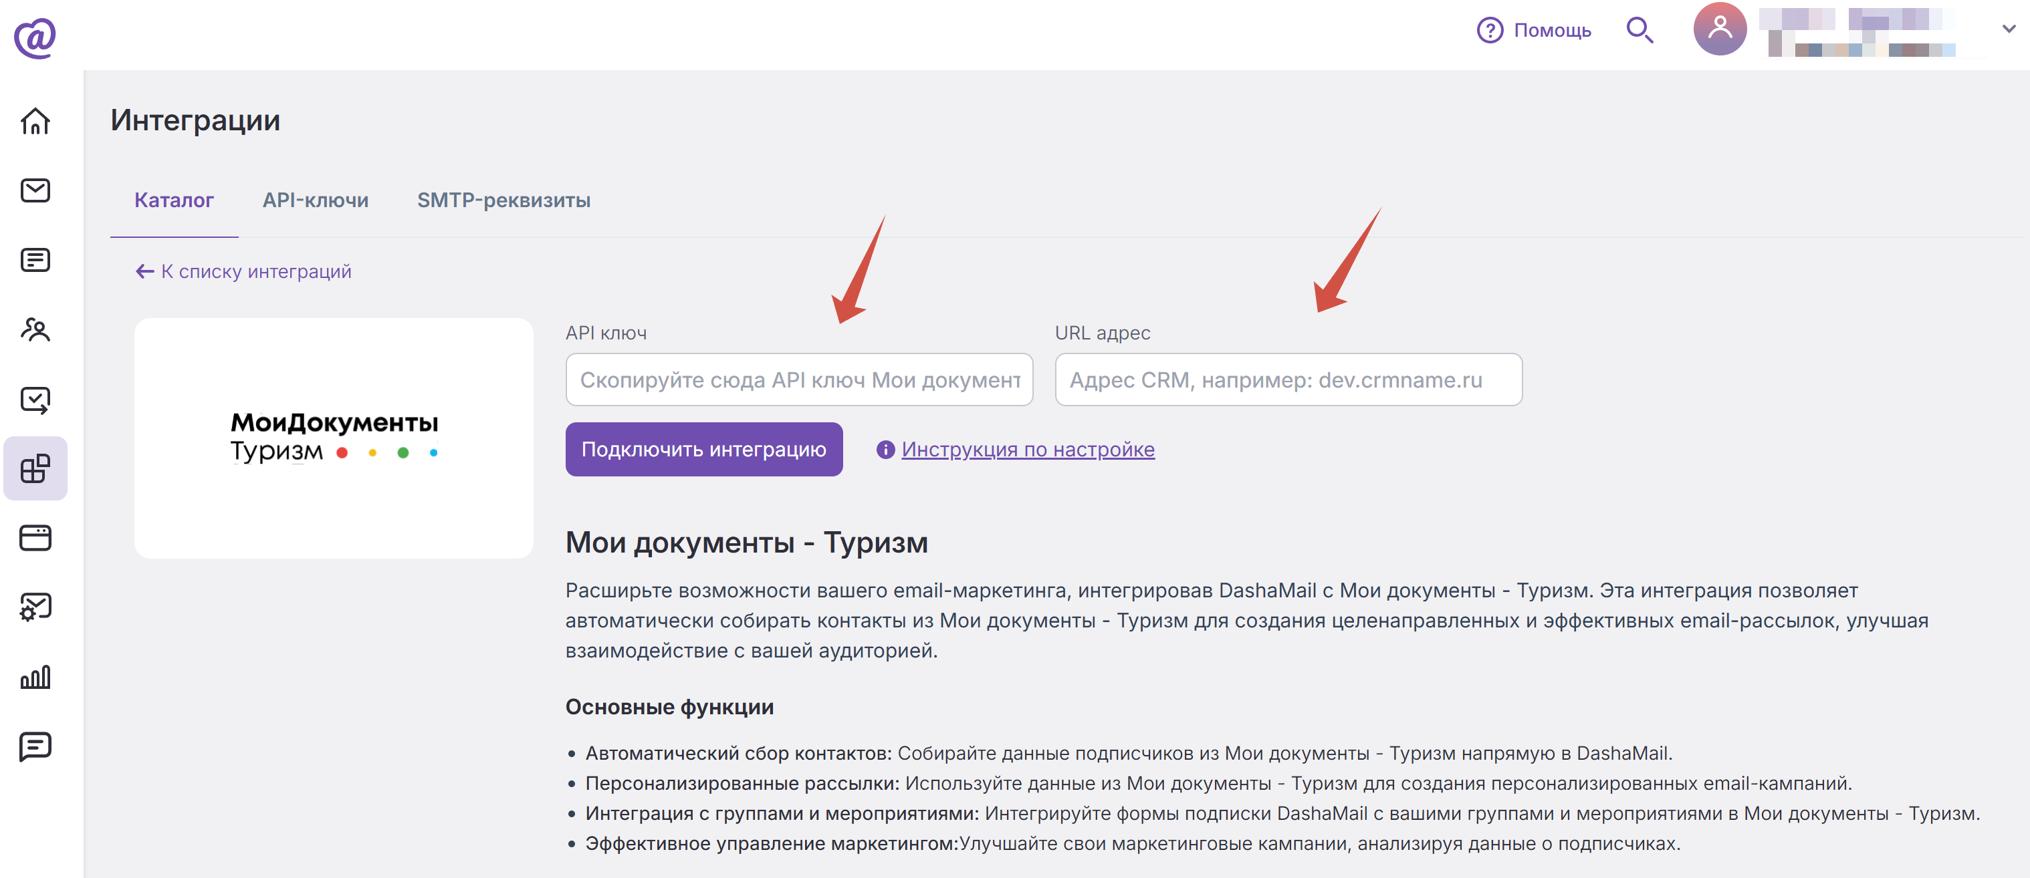Click the Помощь help link
The width and height of the screenshot is (2030, 878).
click(1553, 31)
